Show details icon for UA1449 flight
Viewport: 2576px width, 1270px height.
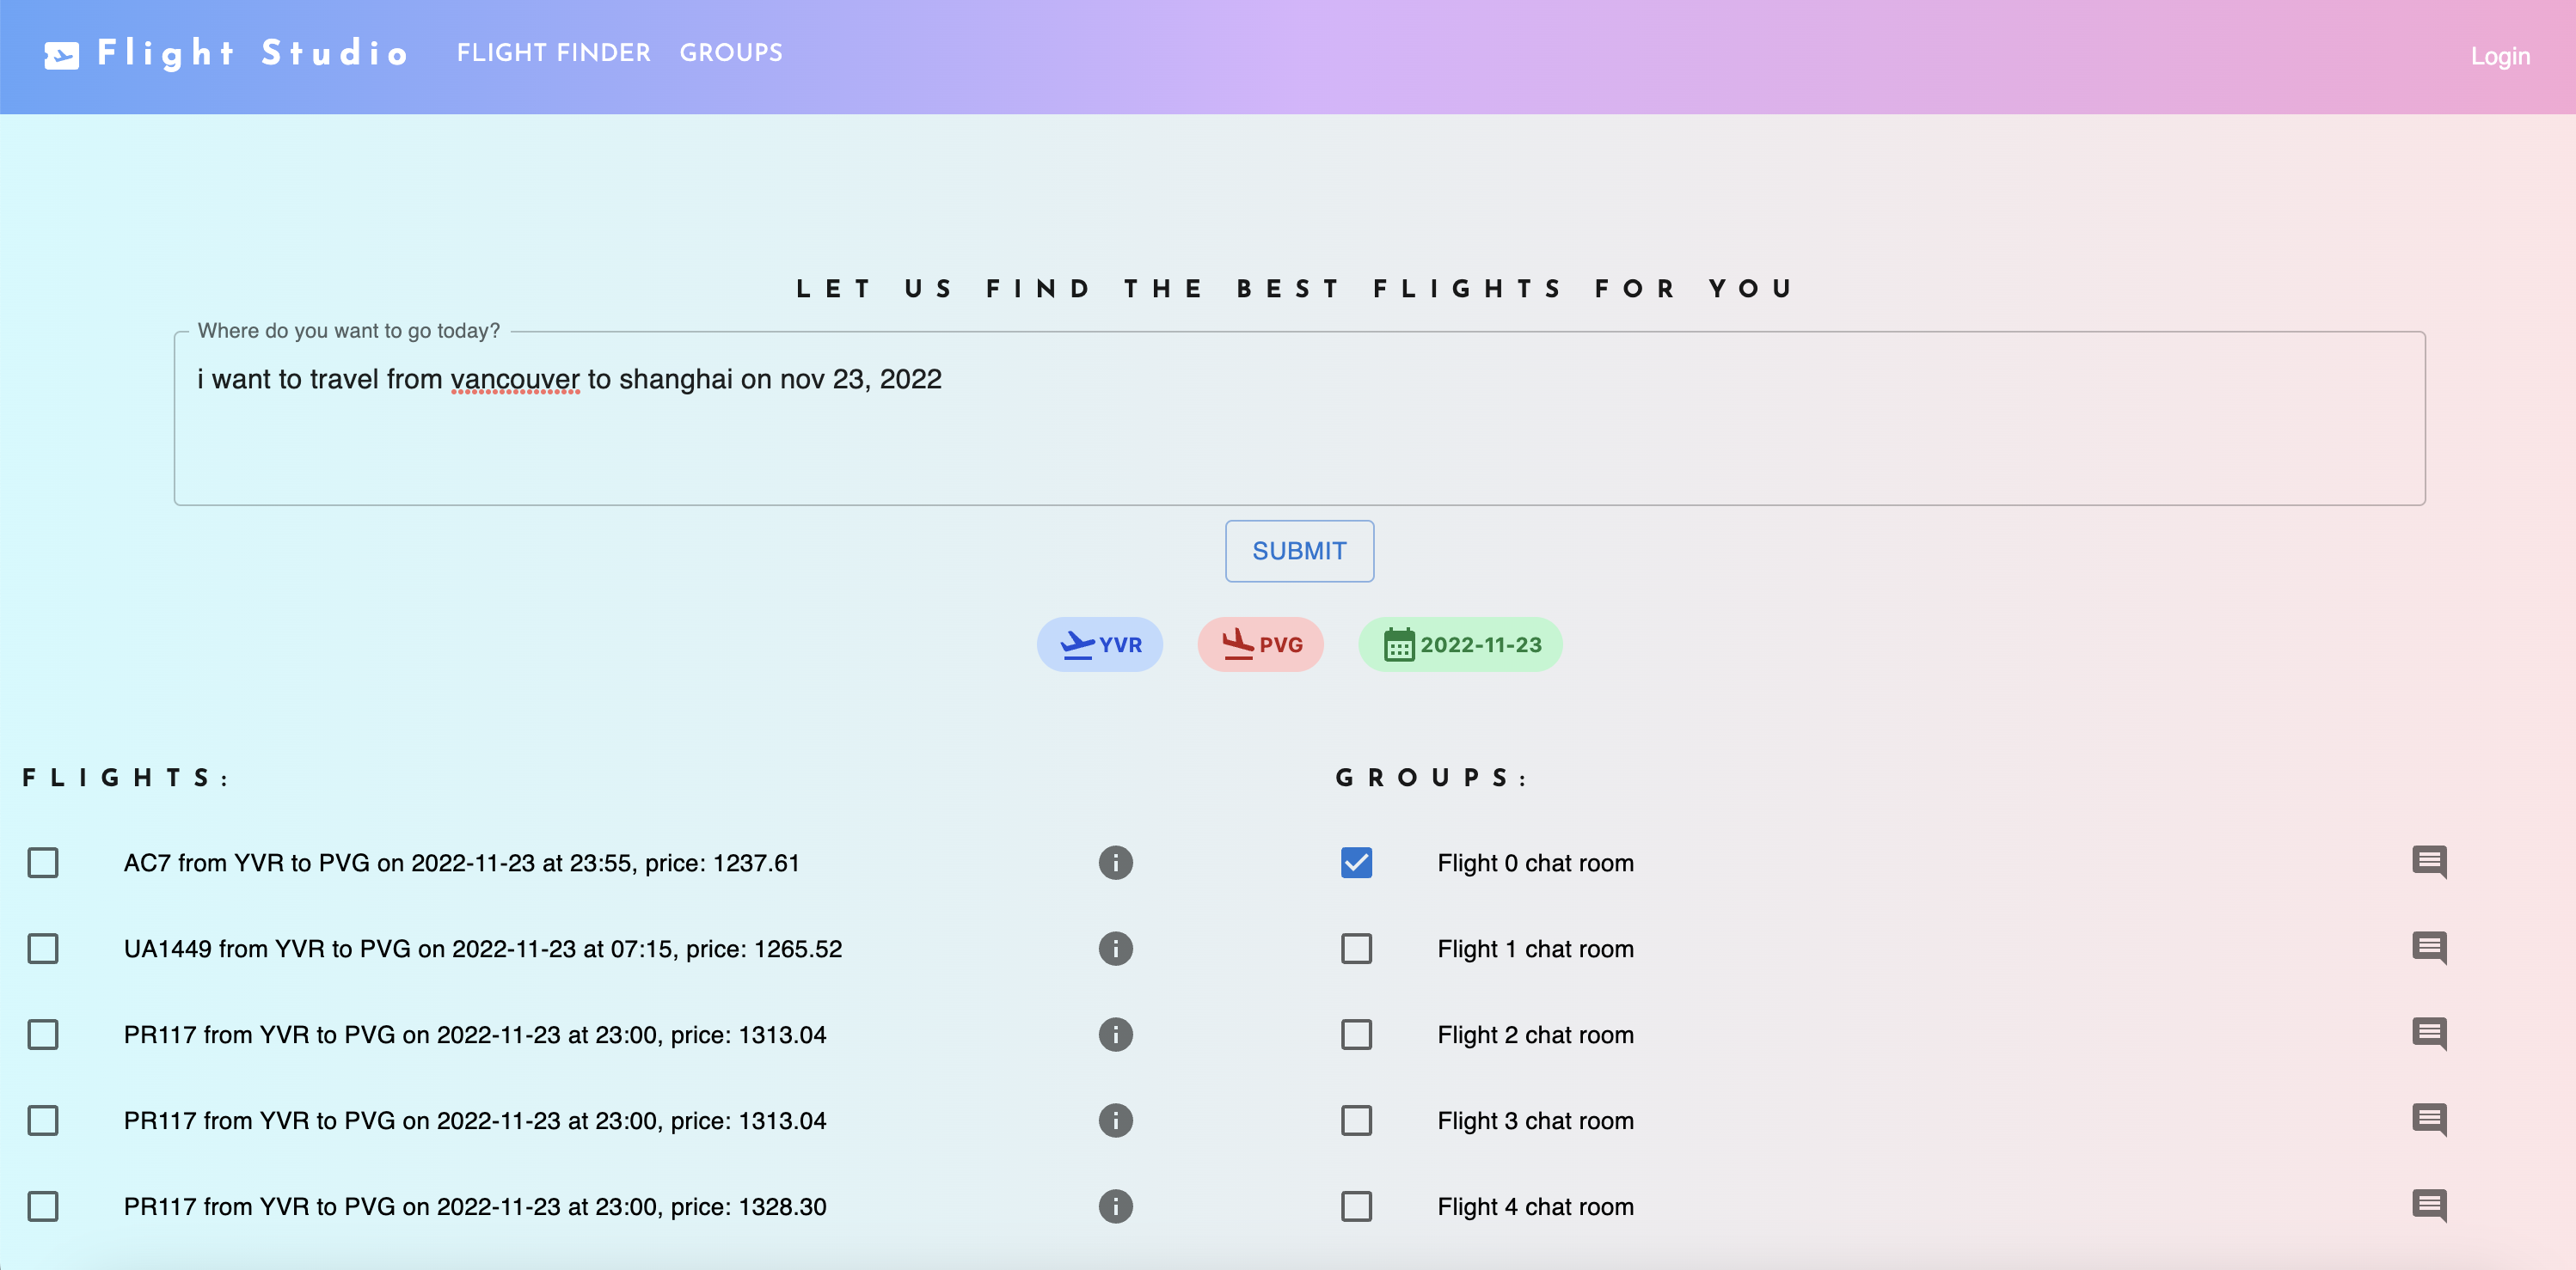coord(1115,949)
